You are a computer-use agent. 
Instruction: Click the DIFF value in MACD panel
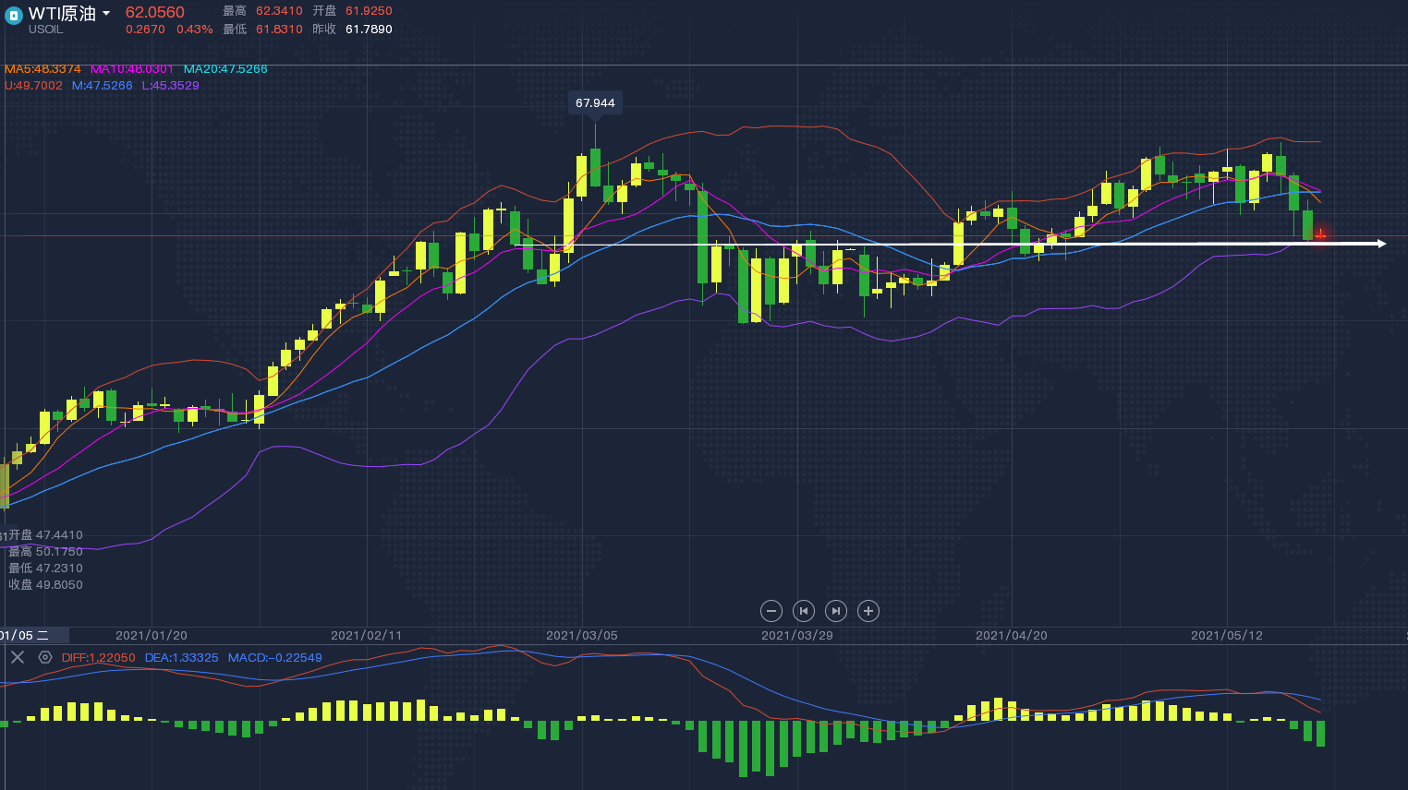pyautogui.click(x=98, y=658)
